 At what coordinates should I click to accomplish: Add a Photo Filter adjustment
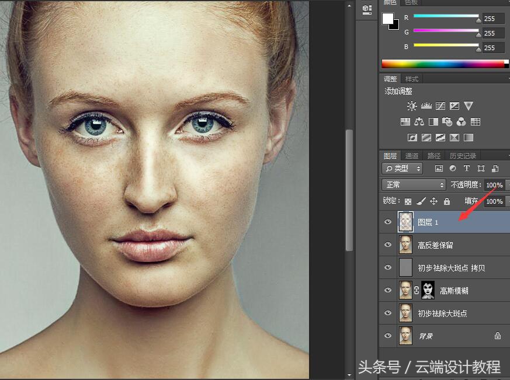point(447,122)
